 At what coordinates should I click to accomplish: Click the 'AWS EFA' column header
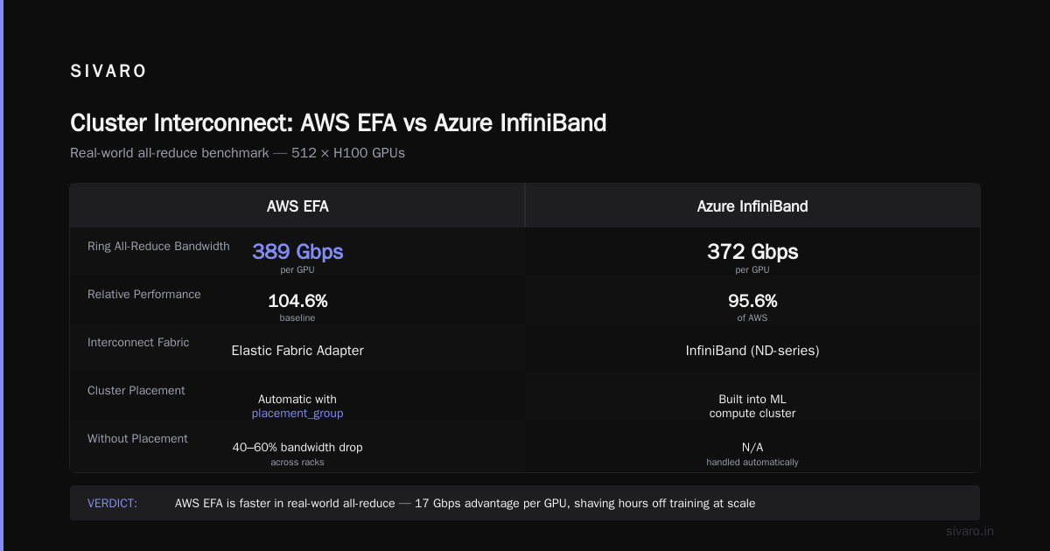pos(297,206)
